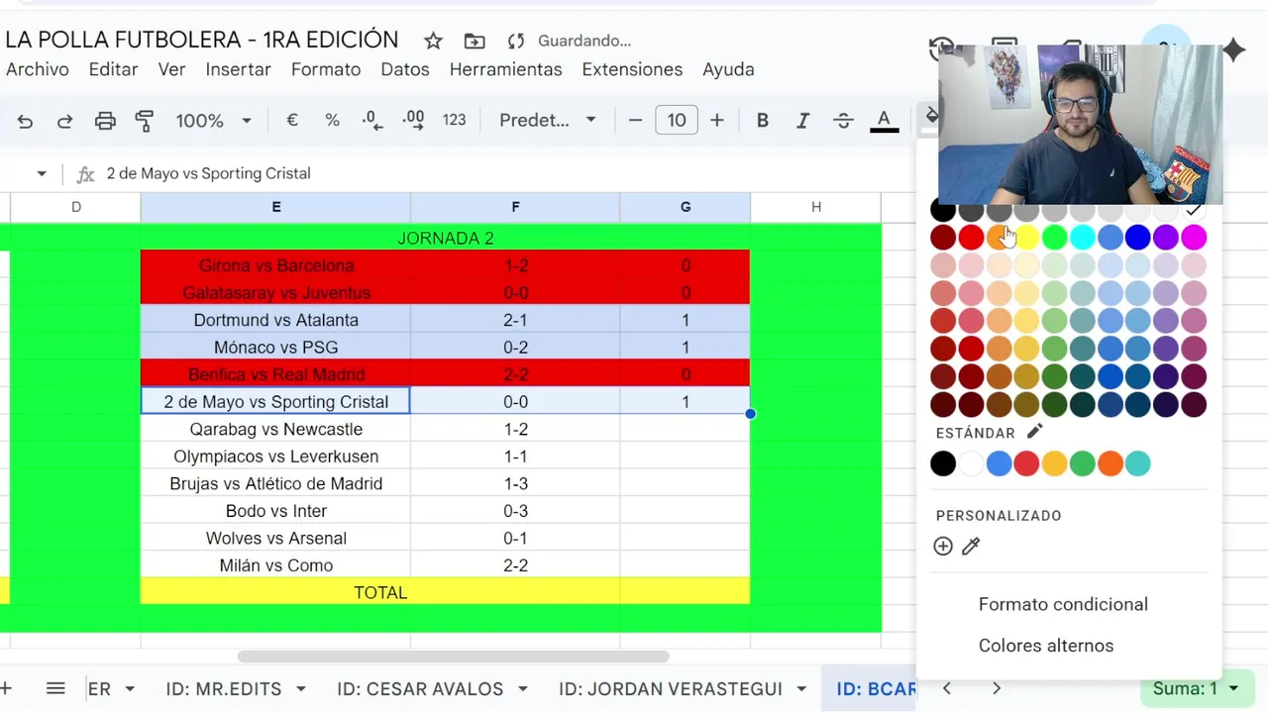Open Colores alternos option
This screenshot has width=1268, height=713.
pos(1046,646)
